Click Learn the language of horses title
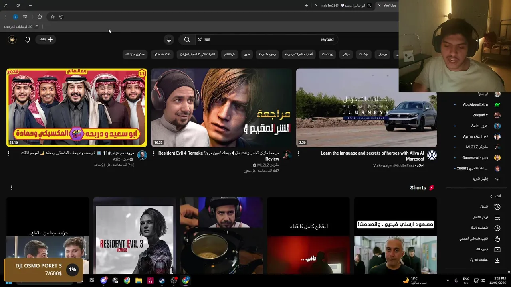Viewport: 511px width, 287px height. coord(372,156)
